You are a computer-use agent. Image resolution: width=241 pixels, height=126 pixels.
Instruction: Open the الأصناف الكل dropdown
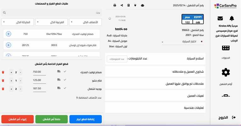tap(85, 22)
